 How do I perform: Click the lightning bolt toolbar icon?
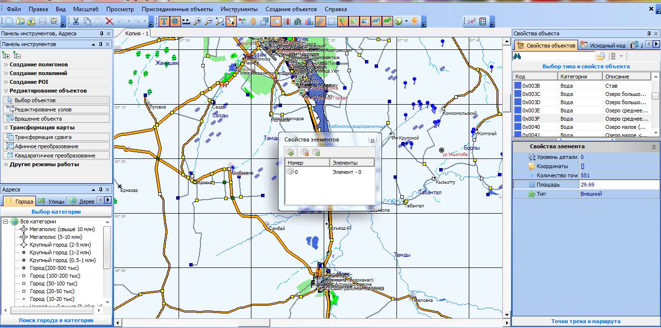click(414, 21)
